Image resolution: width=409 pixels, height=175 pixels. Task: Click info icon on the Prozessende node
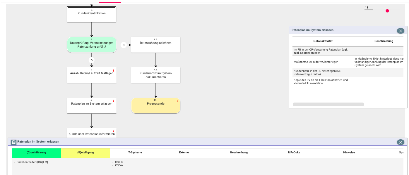177,101
